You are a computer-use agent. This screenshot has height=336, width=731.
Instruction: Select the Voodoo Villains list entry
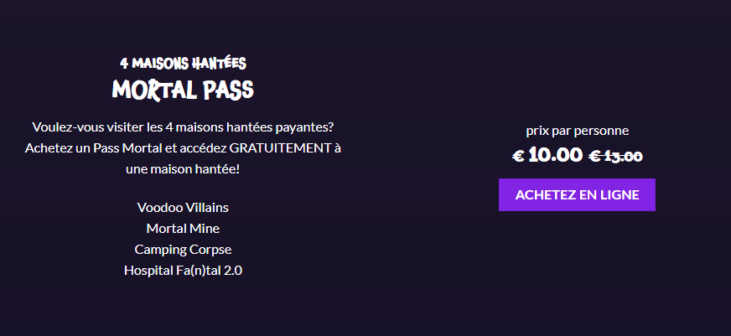tap(183, 207)
